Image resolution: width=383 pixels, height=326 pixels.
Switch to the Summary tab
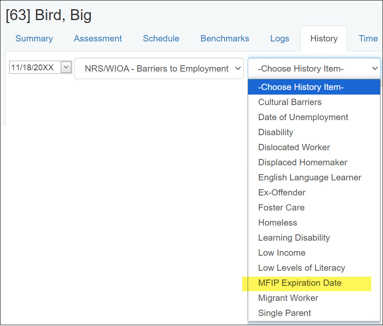coord(34,39)
